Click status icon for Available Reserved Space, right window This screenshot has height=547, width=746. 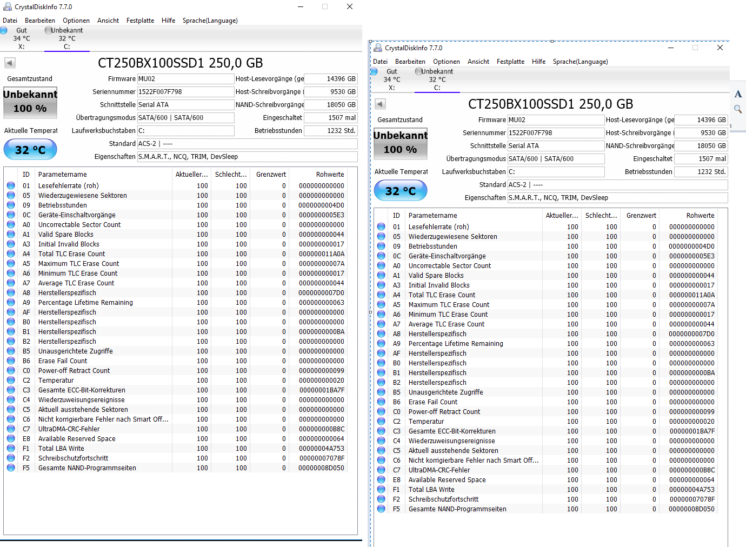click(x=381, y=479)
